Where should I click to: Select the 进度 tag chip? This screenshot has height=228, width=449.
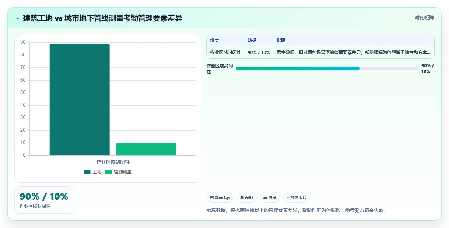[x=270, y=197]
